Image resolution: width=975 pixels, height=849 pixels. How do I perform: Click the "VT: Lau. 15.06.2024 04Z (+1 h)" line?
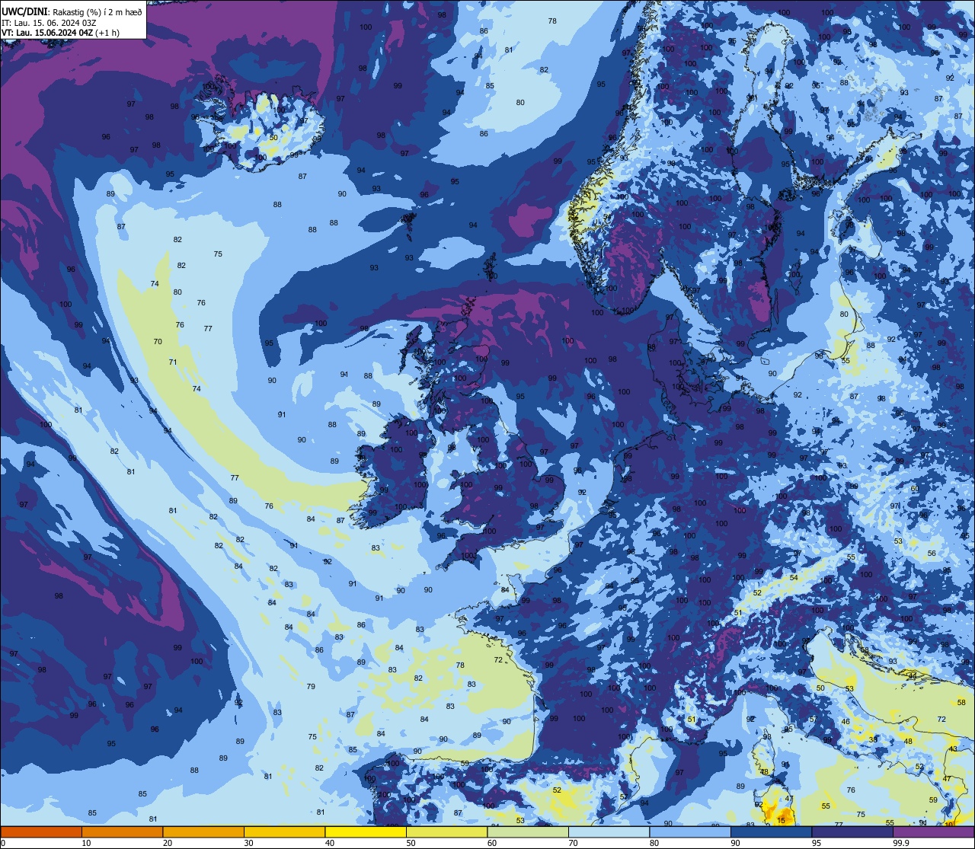(x=60, y=33)
